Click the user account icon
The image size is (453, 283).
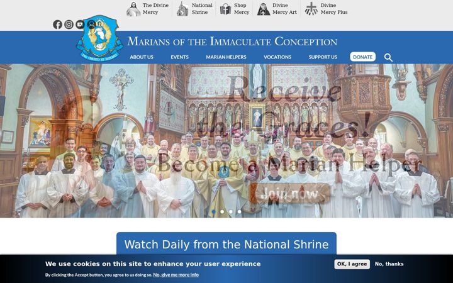click(91, 25)
